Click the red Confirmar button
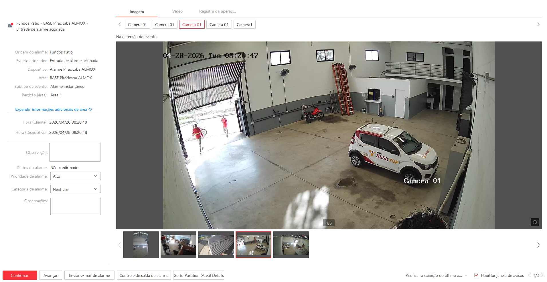The width and height of the screenshot is (547, 282). (20, 275)
